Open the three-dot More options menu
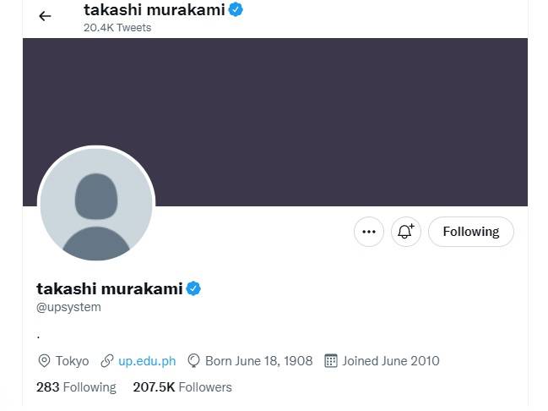548x411 pixels. (369, 232)
